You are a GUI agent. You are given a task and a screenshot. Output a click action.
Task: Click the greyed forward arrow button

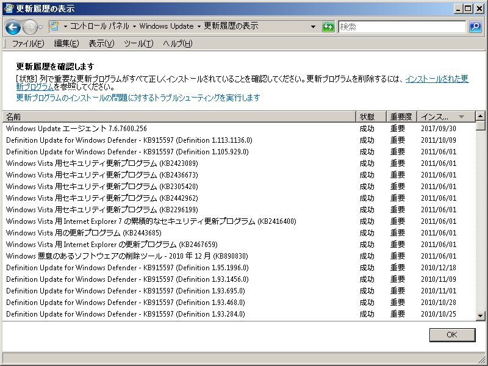pos(30,27)
